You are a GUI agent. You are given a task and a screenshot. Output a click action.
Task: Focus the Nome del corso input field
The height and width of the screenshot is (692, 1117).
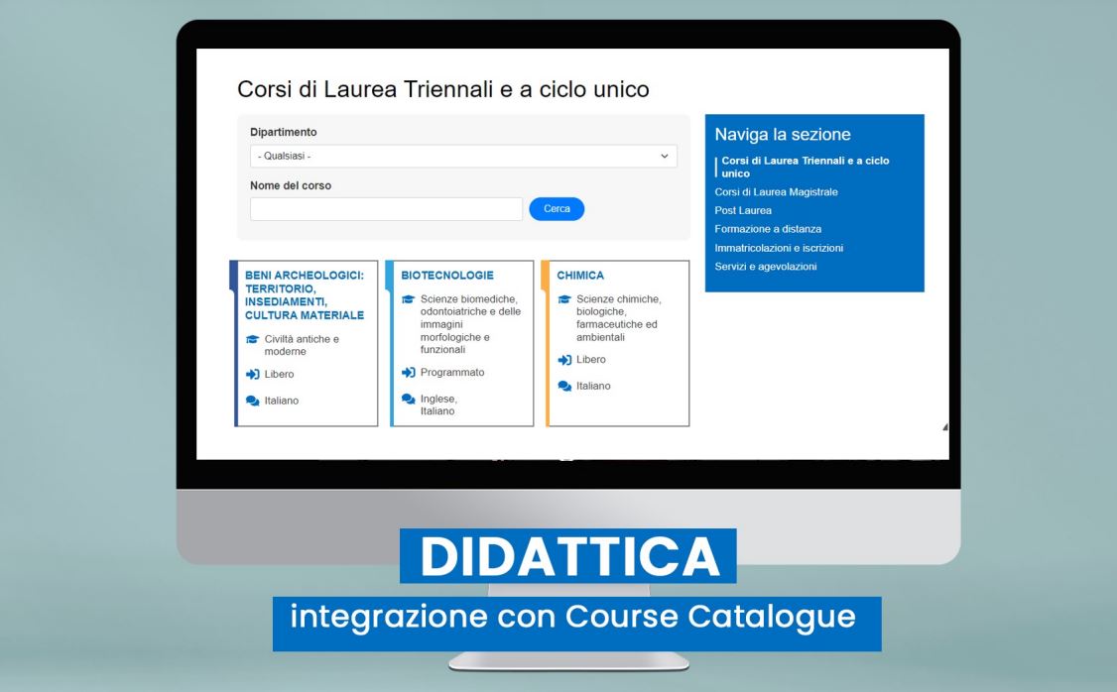pos(386,209)
